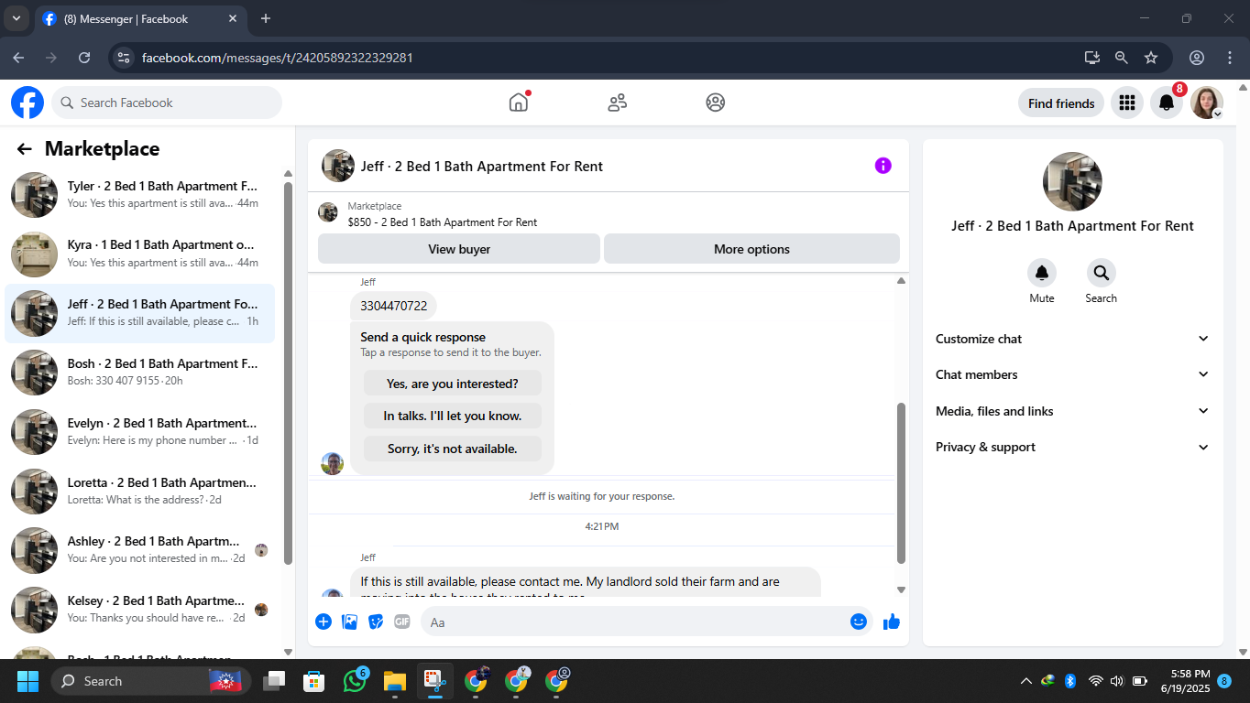This screenshot has width=1250, height=703.
Task: Open Kyra's 1 Bed 1 Bath conversation
Action: tap(140, 254)
